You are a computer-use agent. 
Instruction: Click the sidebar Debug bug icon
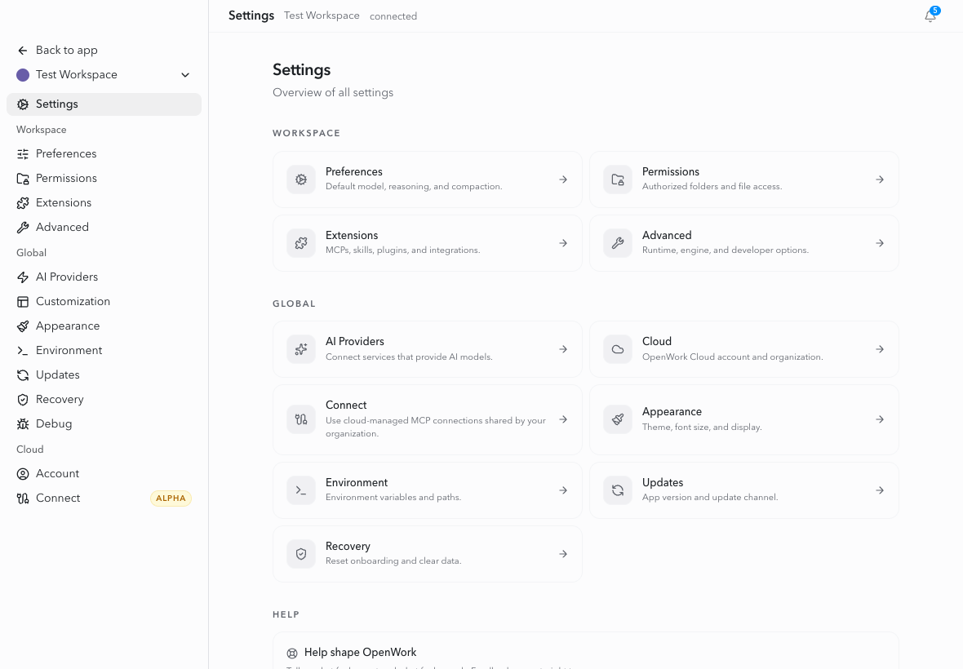coord(23,425)
